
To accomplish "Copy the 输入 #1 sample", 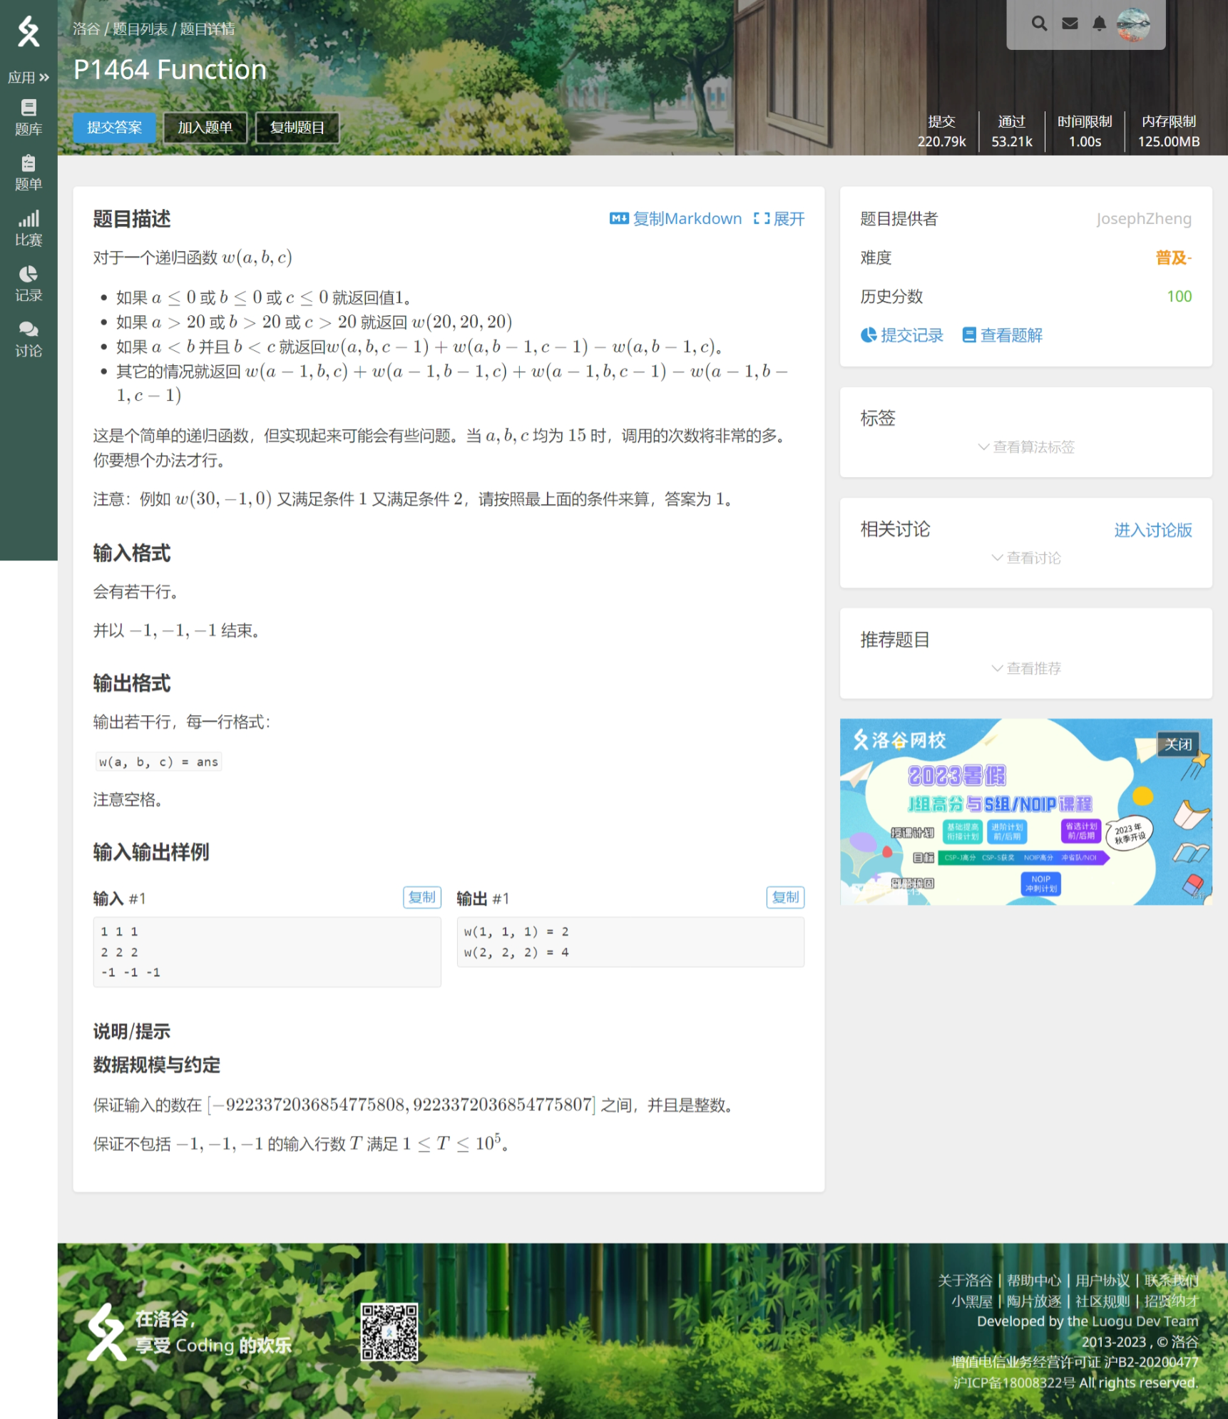I will tap(422, 897).
